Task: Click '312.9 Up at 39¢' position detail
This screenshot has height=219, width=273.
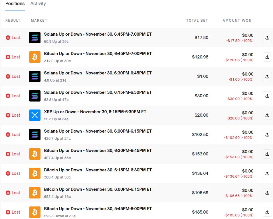Action: 57,61
